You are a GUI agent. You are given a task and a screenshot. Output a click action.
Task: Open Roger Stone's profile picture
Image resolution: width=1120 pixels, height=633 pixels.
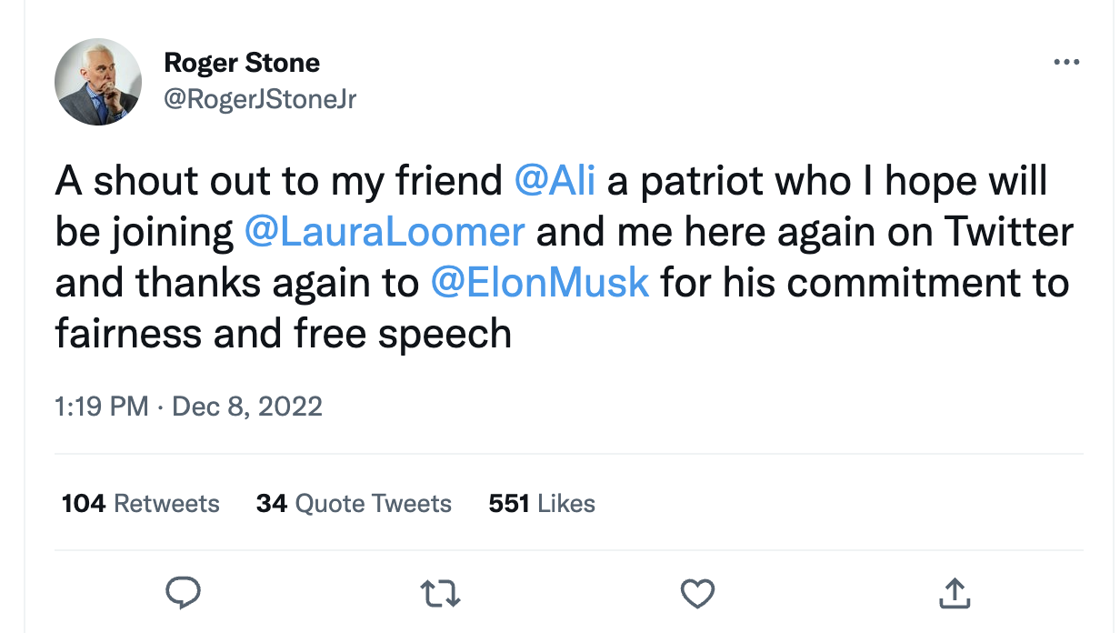(98, 82)
